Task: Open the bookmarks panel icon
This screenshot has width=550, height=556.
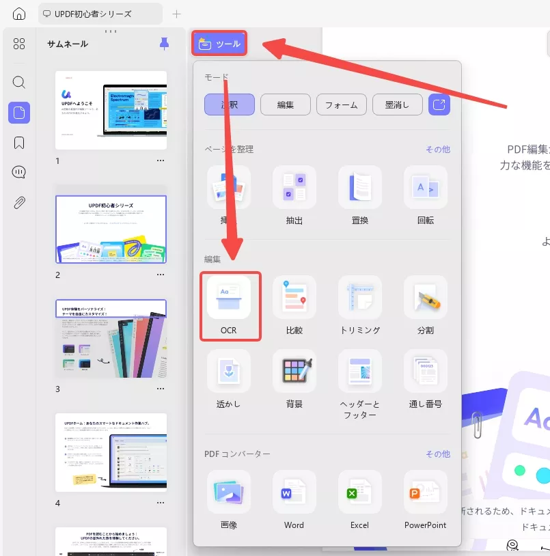Action: tap(19, 143)
